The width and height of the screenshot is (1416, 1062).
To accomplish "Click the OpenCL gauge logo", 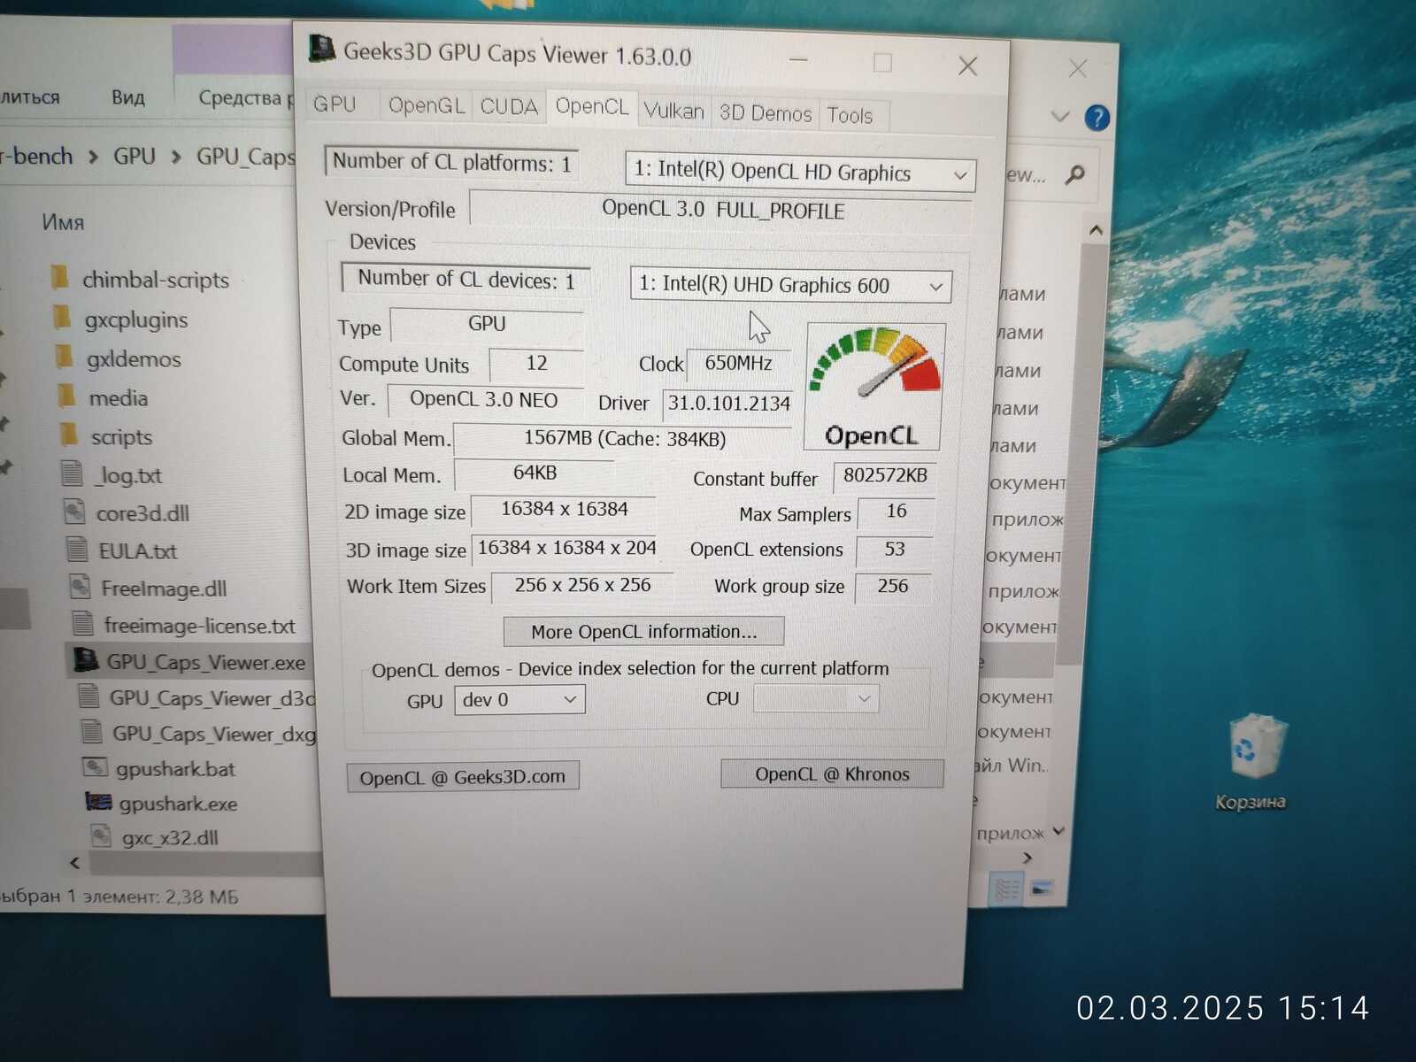I will pyautogui.click(x=874, y=387).
